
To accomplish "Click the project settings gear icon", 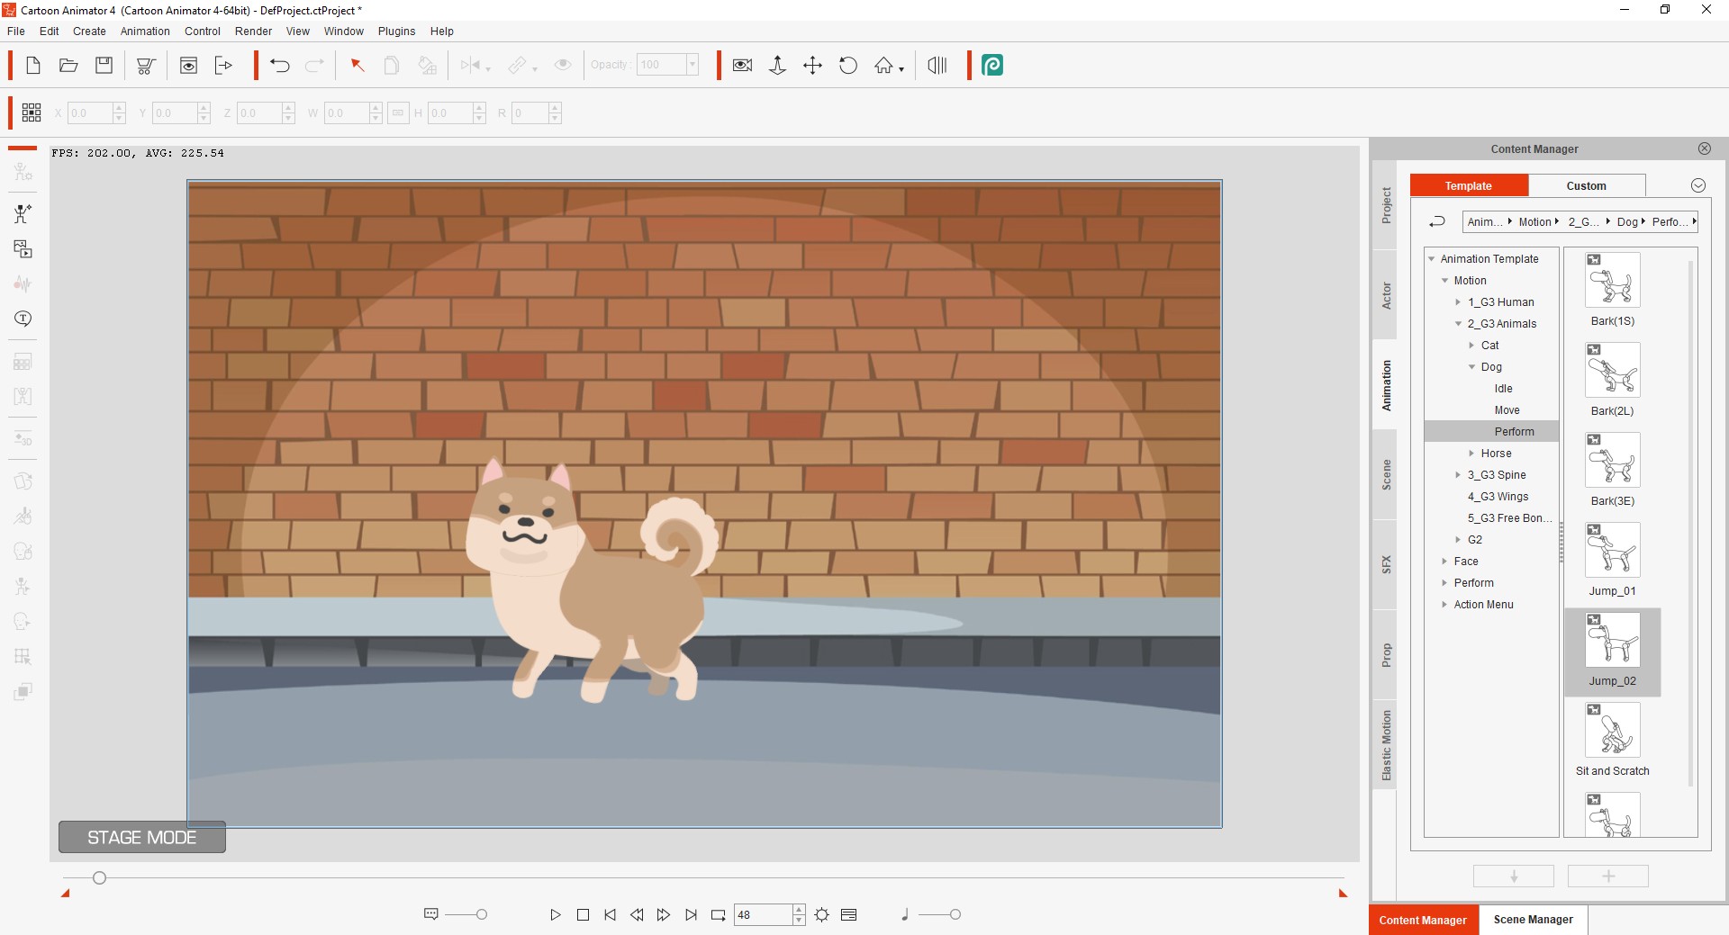I will tap(822, 914).
